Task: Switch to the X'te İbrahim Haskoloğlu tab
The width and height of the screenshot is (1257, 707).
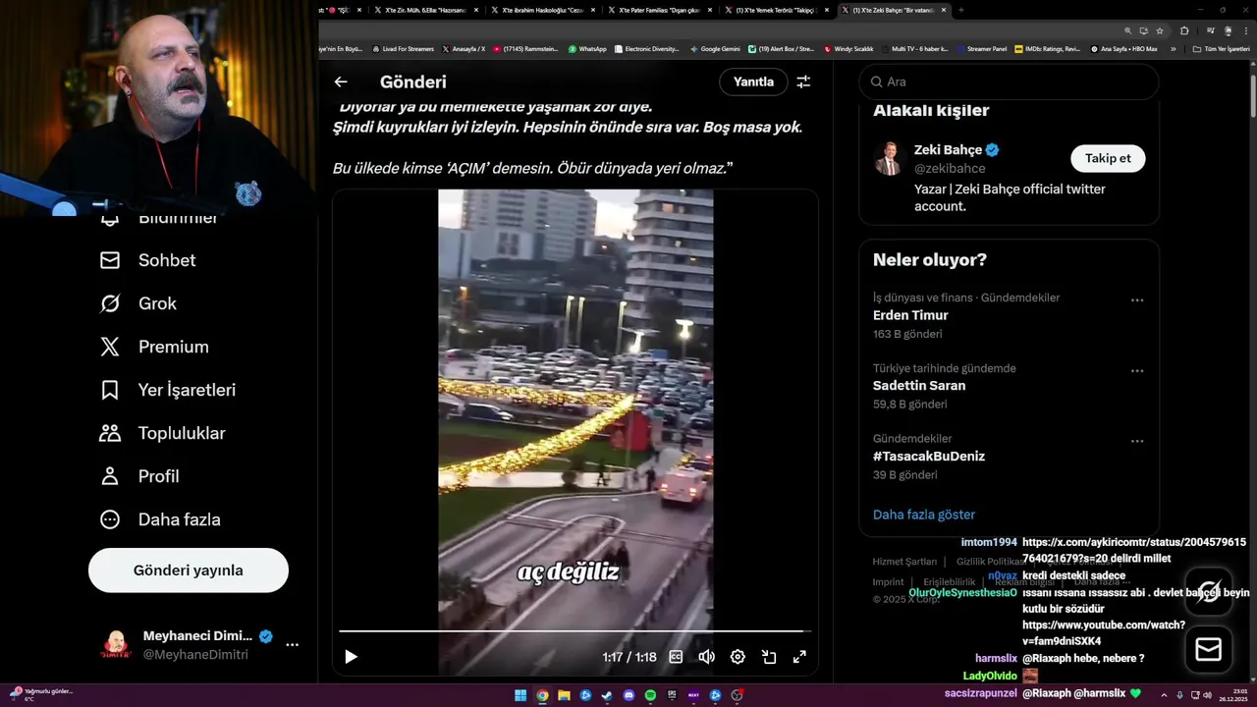Action: 541,10
